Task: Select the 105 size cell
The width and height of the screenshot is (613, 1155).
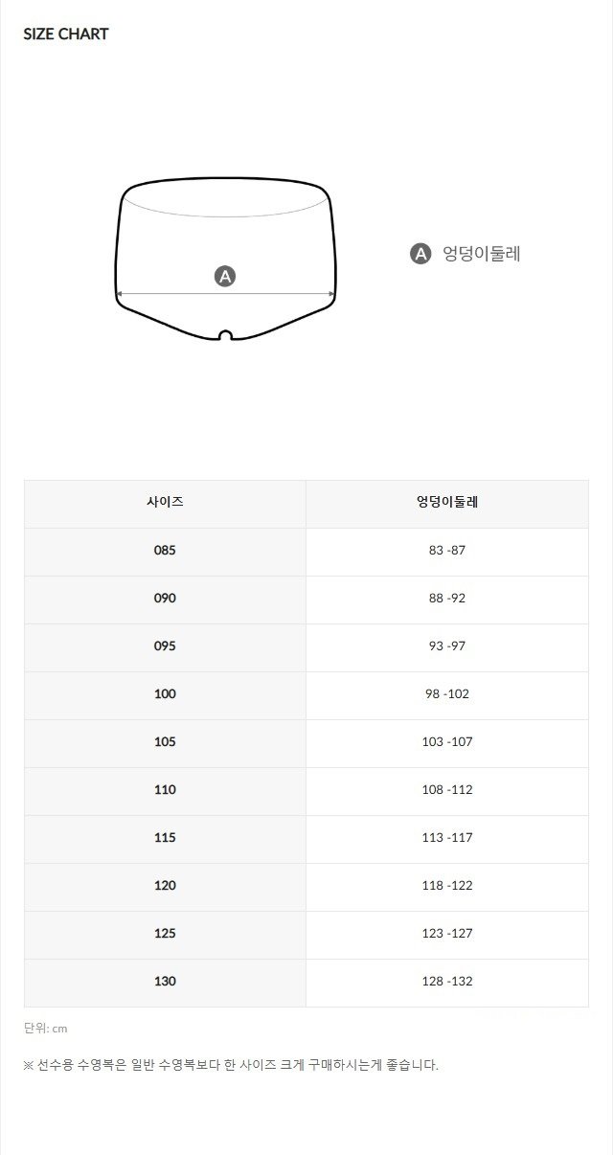Action: [165, 742]
